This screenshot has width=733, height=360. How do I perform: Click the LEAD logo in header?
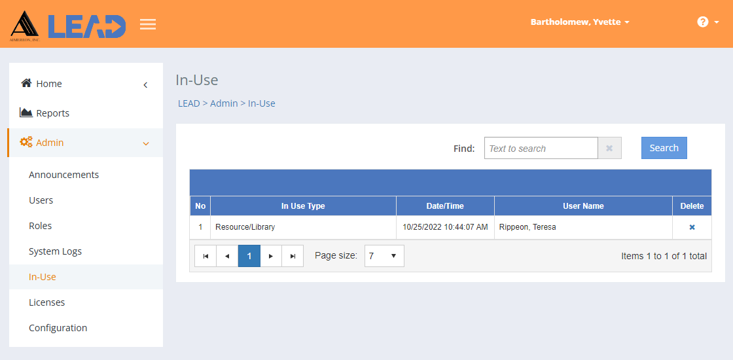pyautogui.click(x=86, y=26)
